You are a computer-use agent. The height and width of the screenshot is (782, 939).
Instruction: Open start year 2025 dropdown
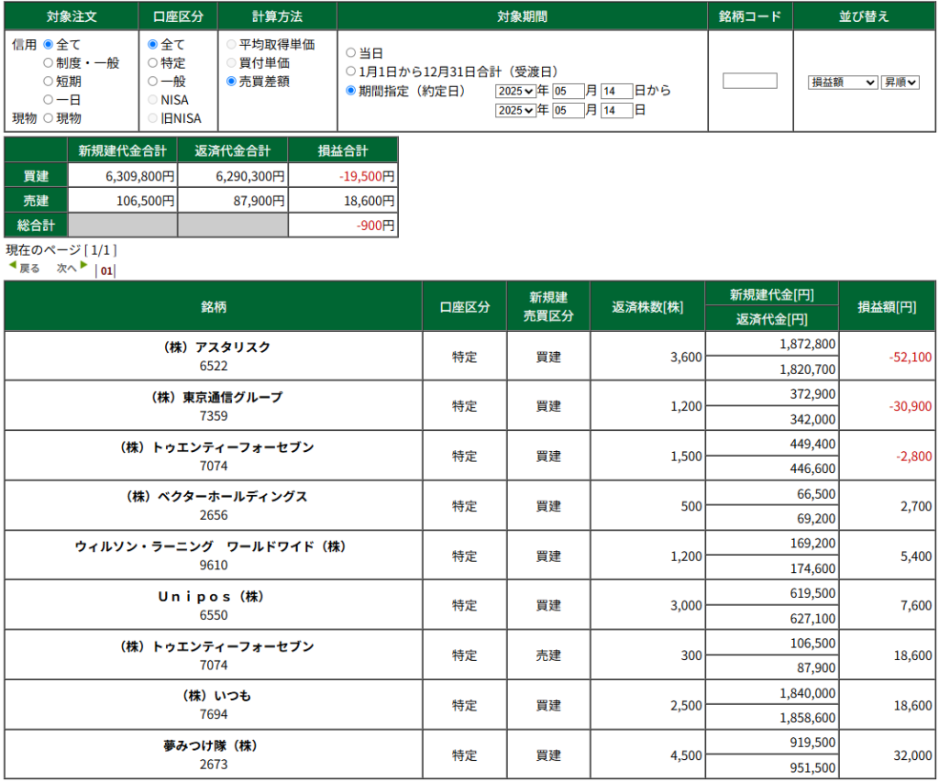(x=515, y=91)
